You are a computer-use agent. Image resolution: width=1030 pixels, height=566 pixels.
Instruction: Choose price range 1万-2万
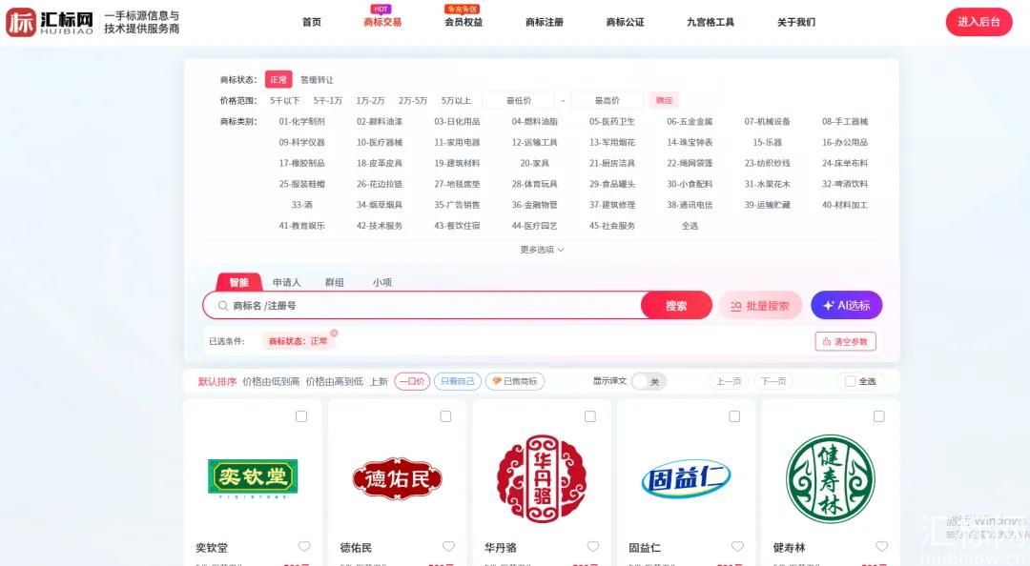(x=370, y=100)
